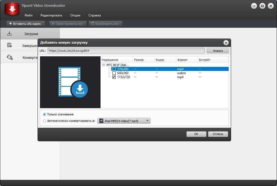Minimize the Tipard Video Downloader window

pos(254,6)
